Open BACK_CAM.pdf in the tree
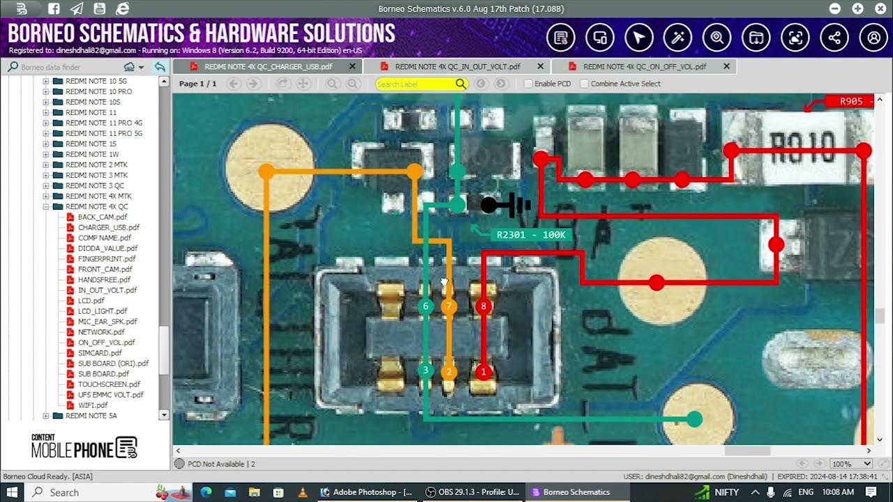893x502 pixels. 103,217
